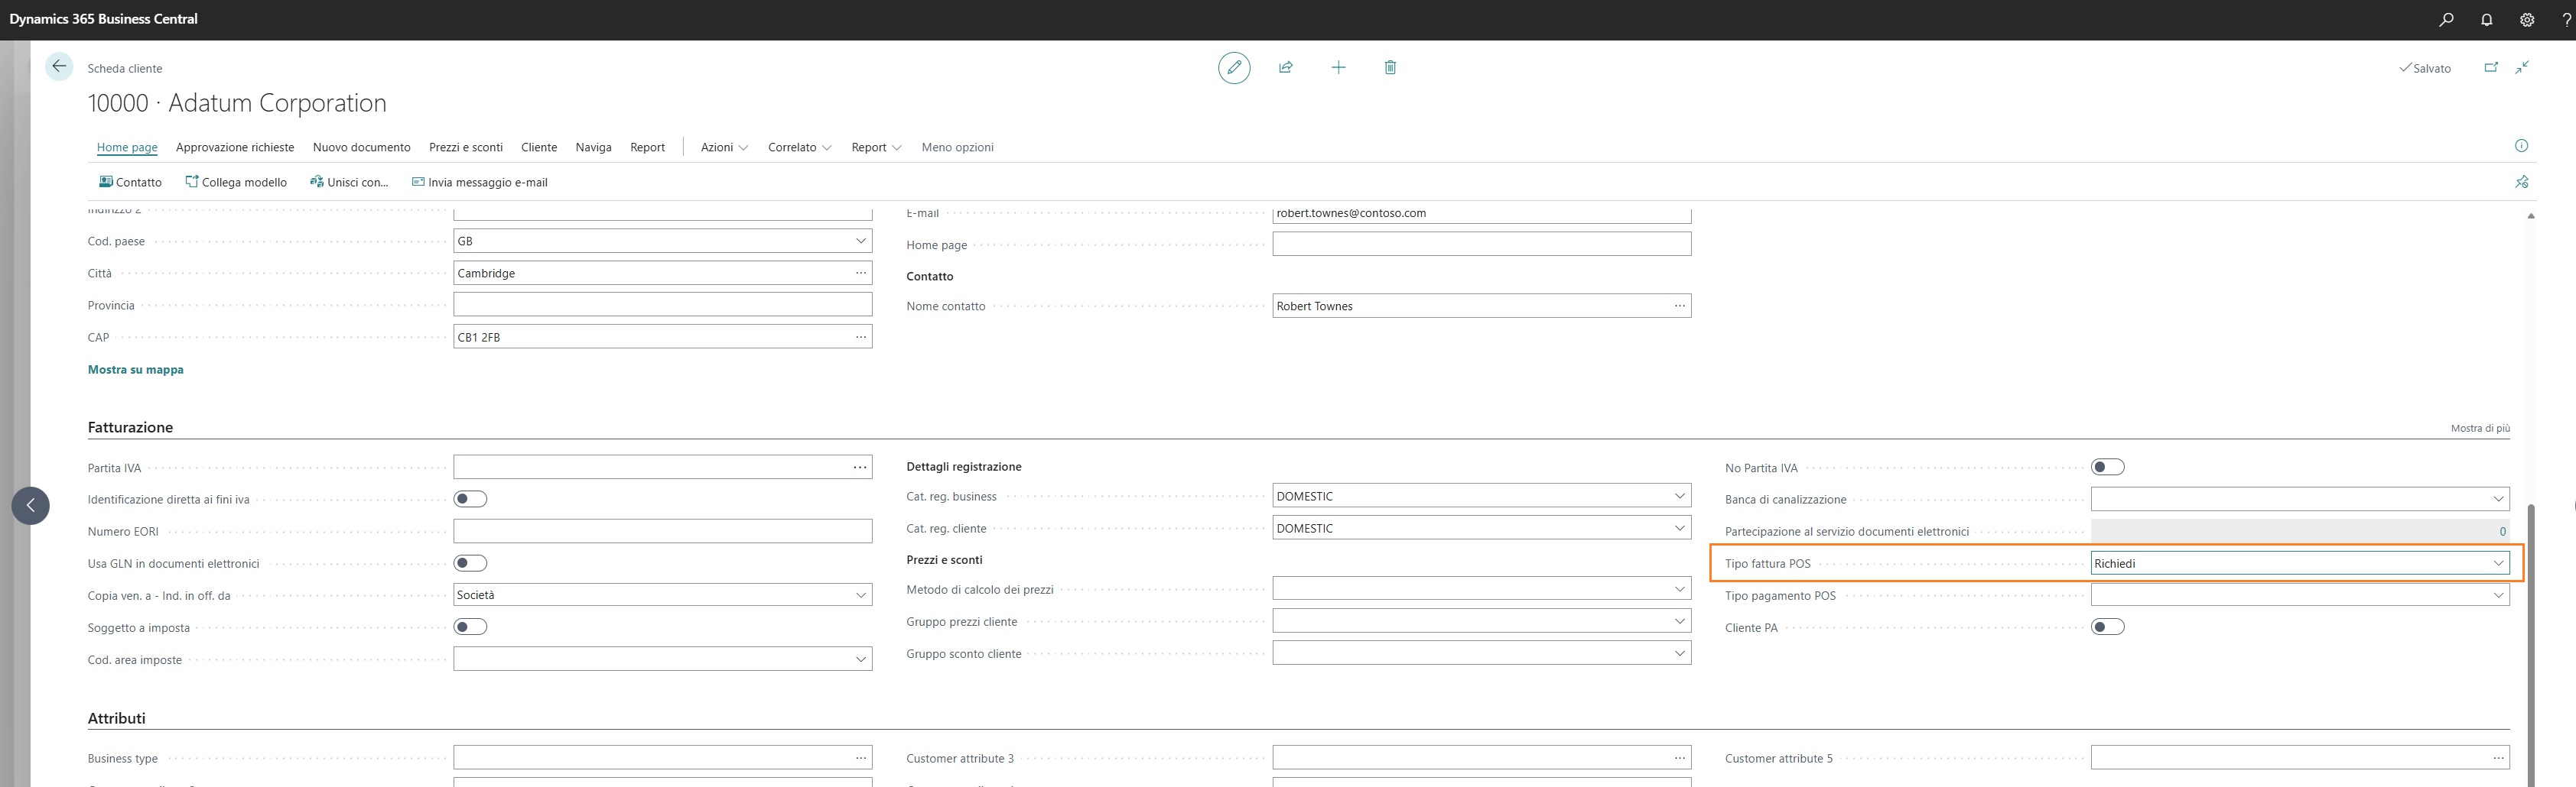The image size is (2576, 787).
Task: Collapse the Fatturazione section header
Action: [x=130, y=426]
